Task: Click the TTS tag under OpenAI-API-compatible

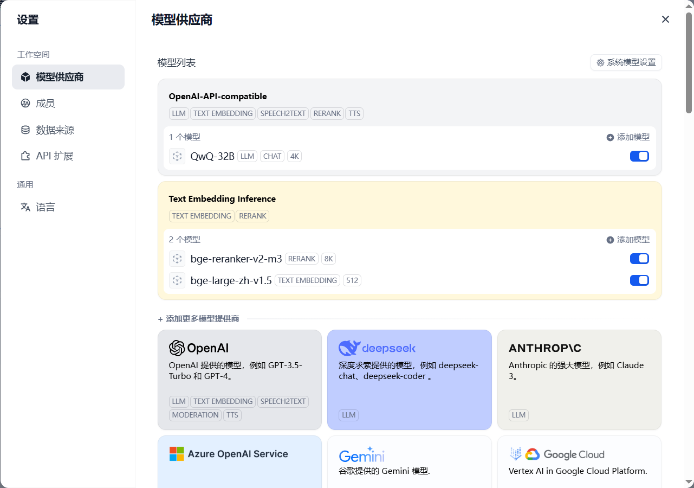Action: click(x=354, y=113)
